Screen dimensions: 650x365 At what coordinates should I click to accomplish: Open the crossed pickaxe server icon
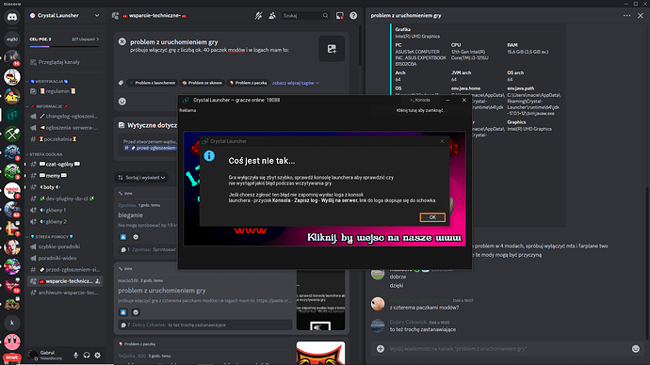pyautogui.click(x=12, y=134)
